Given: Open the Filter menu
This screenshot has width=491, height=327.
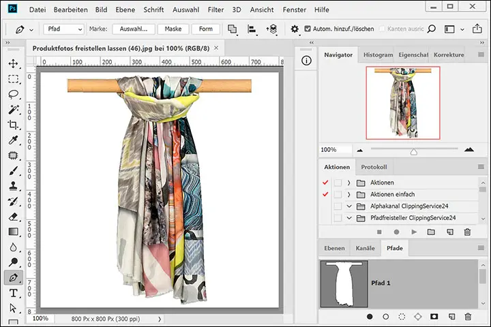Looking at the screenshot, I should 215,11.
